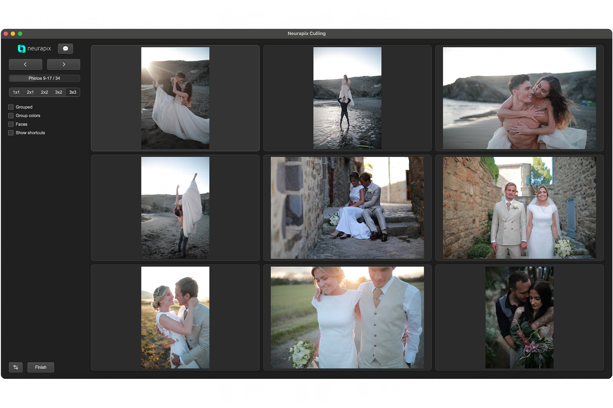
Task: Open the settings sliders icon button
Action: tap(16, 367)
